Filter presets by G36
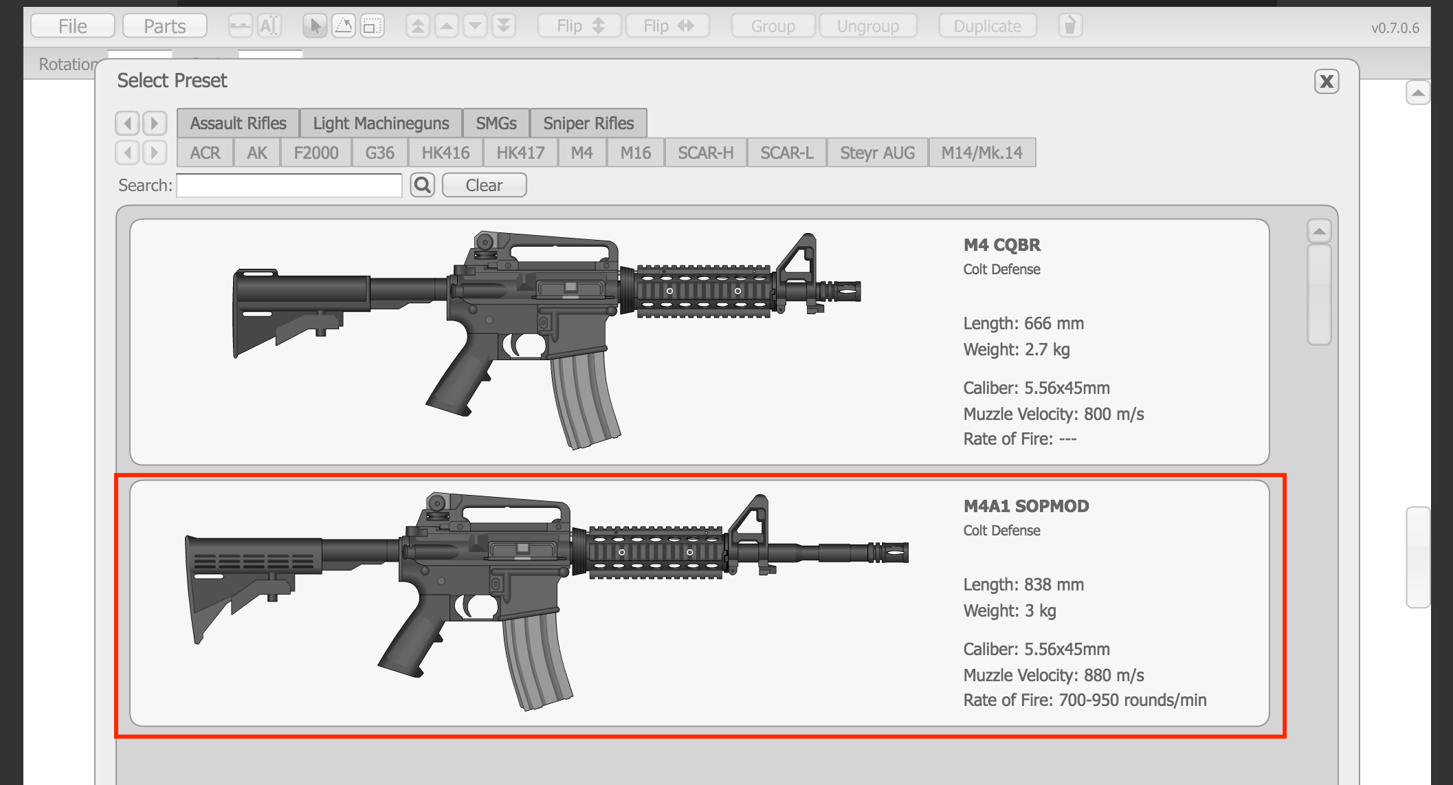This screenshot has width=1453, height=785. (x=380, y=153)
